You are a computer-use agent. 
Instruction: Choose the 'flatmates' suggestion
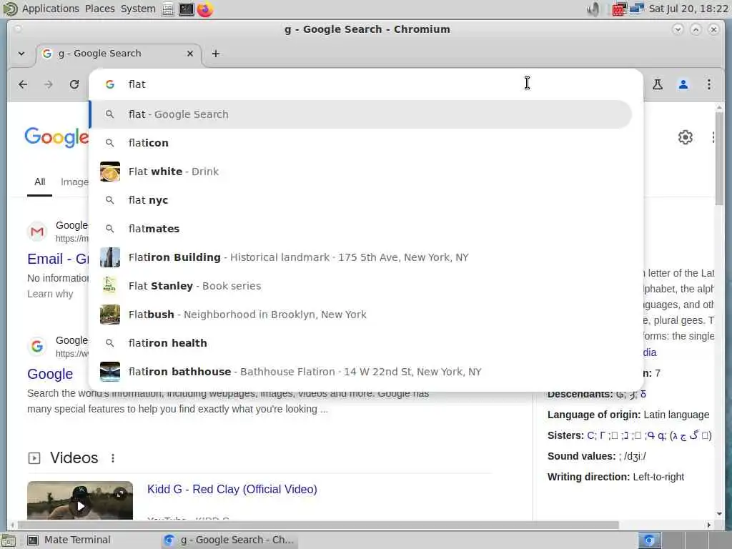click(x=360, y=229)
